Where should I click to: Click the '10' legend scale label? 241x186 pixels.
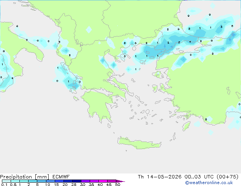pos(48,184)
